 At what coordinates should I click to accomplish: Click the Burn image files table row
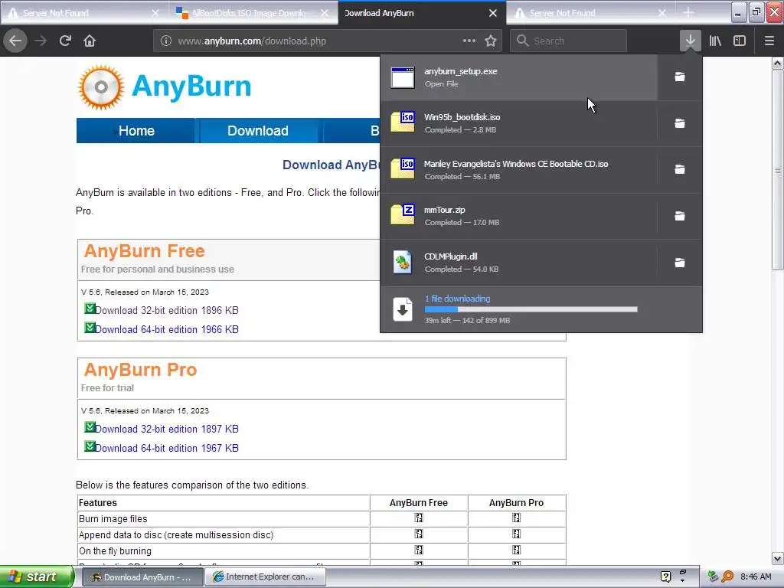[x=322, y=518]
